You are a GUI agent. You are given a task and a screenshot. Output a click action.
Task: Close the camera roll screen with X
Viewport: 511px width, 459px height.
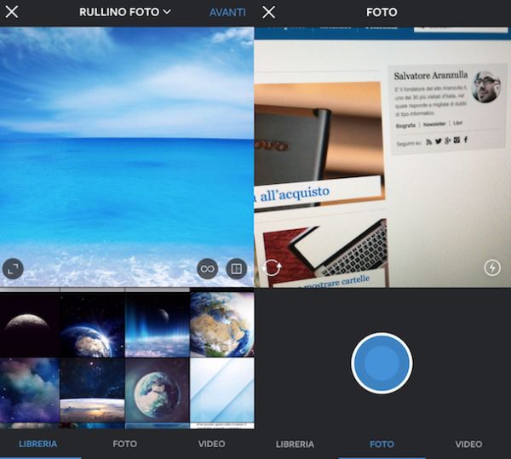[12, 12]
